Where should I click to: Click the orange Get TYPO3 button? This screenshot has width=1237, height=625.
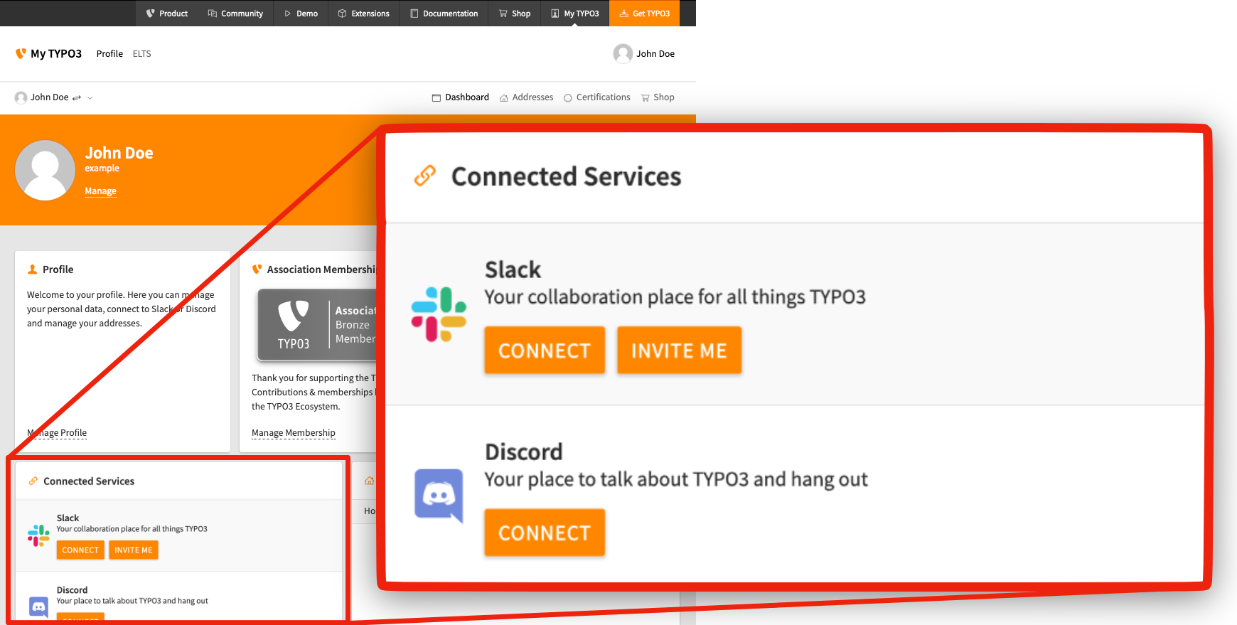tap(644, 14)
